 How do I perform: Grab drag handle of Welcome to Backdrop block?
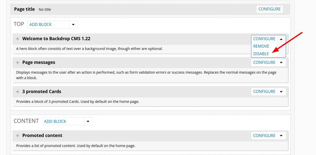coord(18,39)
